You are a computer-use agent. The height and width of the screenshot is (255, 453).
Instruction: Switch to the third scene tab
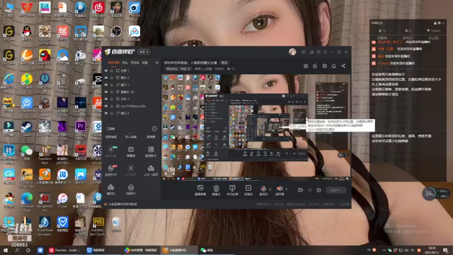coord(135,62)
